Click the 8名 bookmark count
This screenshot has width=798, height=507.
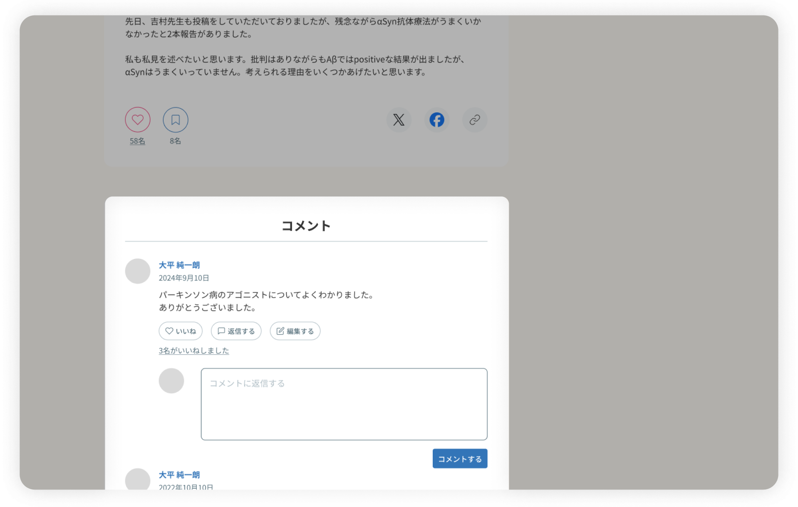pyautogui.click(x=175, y=141)
